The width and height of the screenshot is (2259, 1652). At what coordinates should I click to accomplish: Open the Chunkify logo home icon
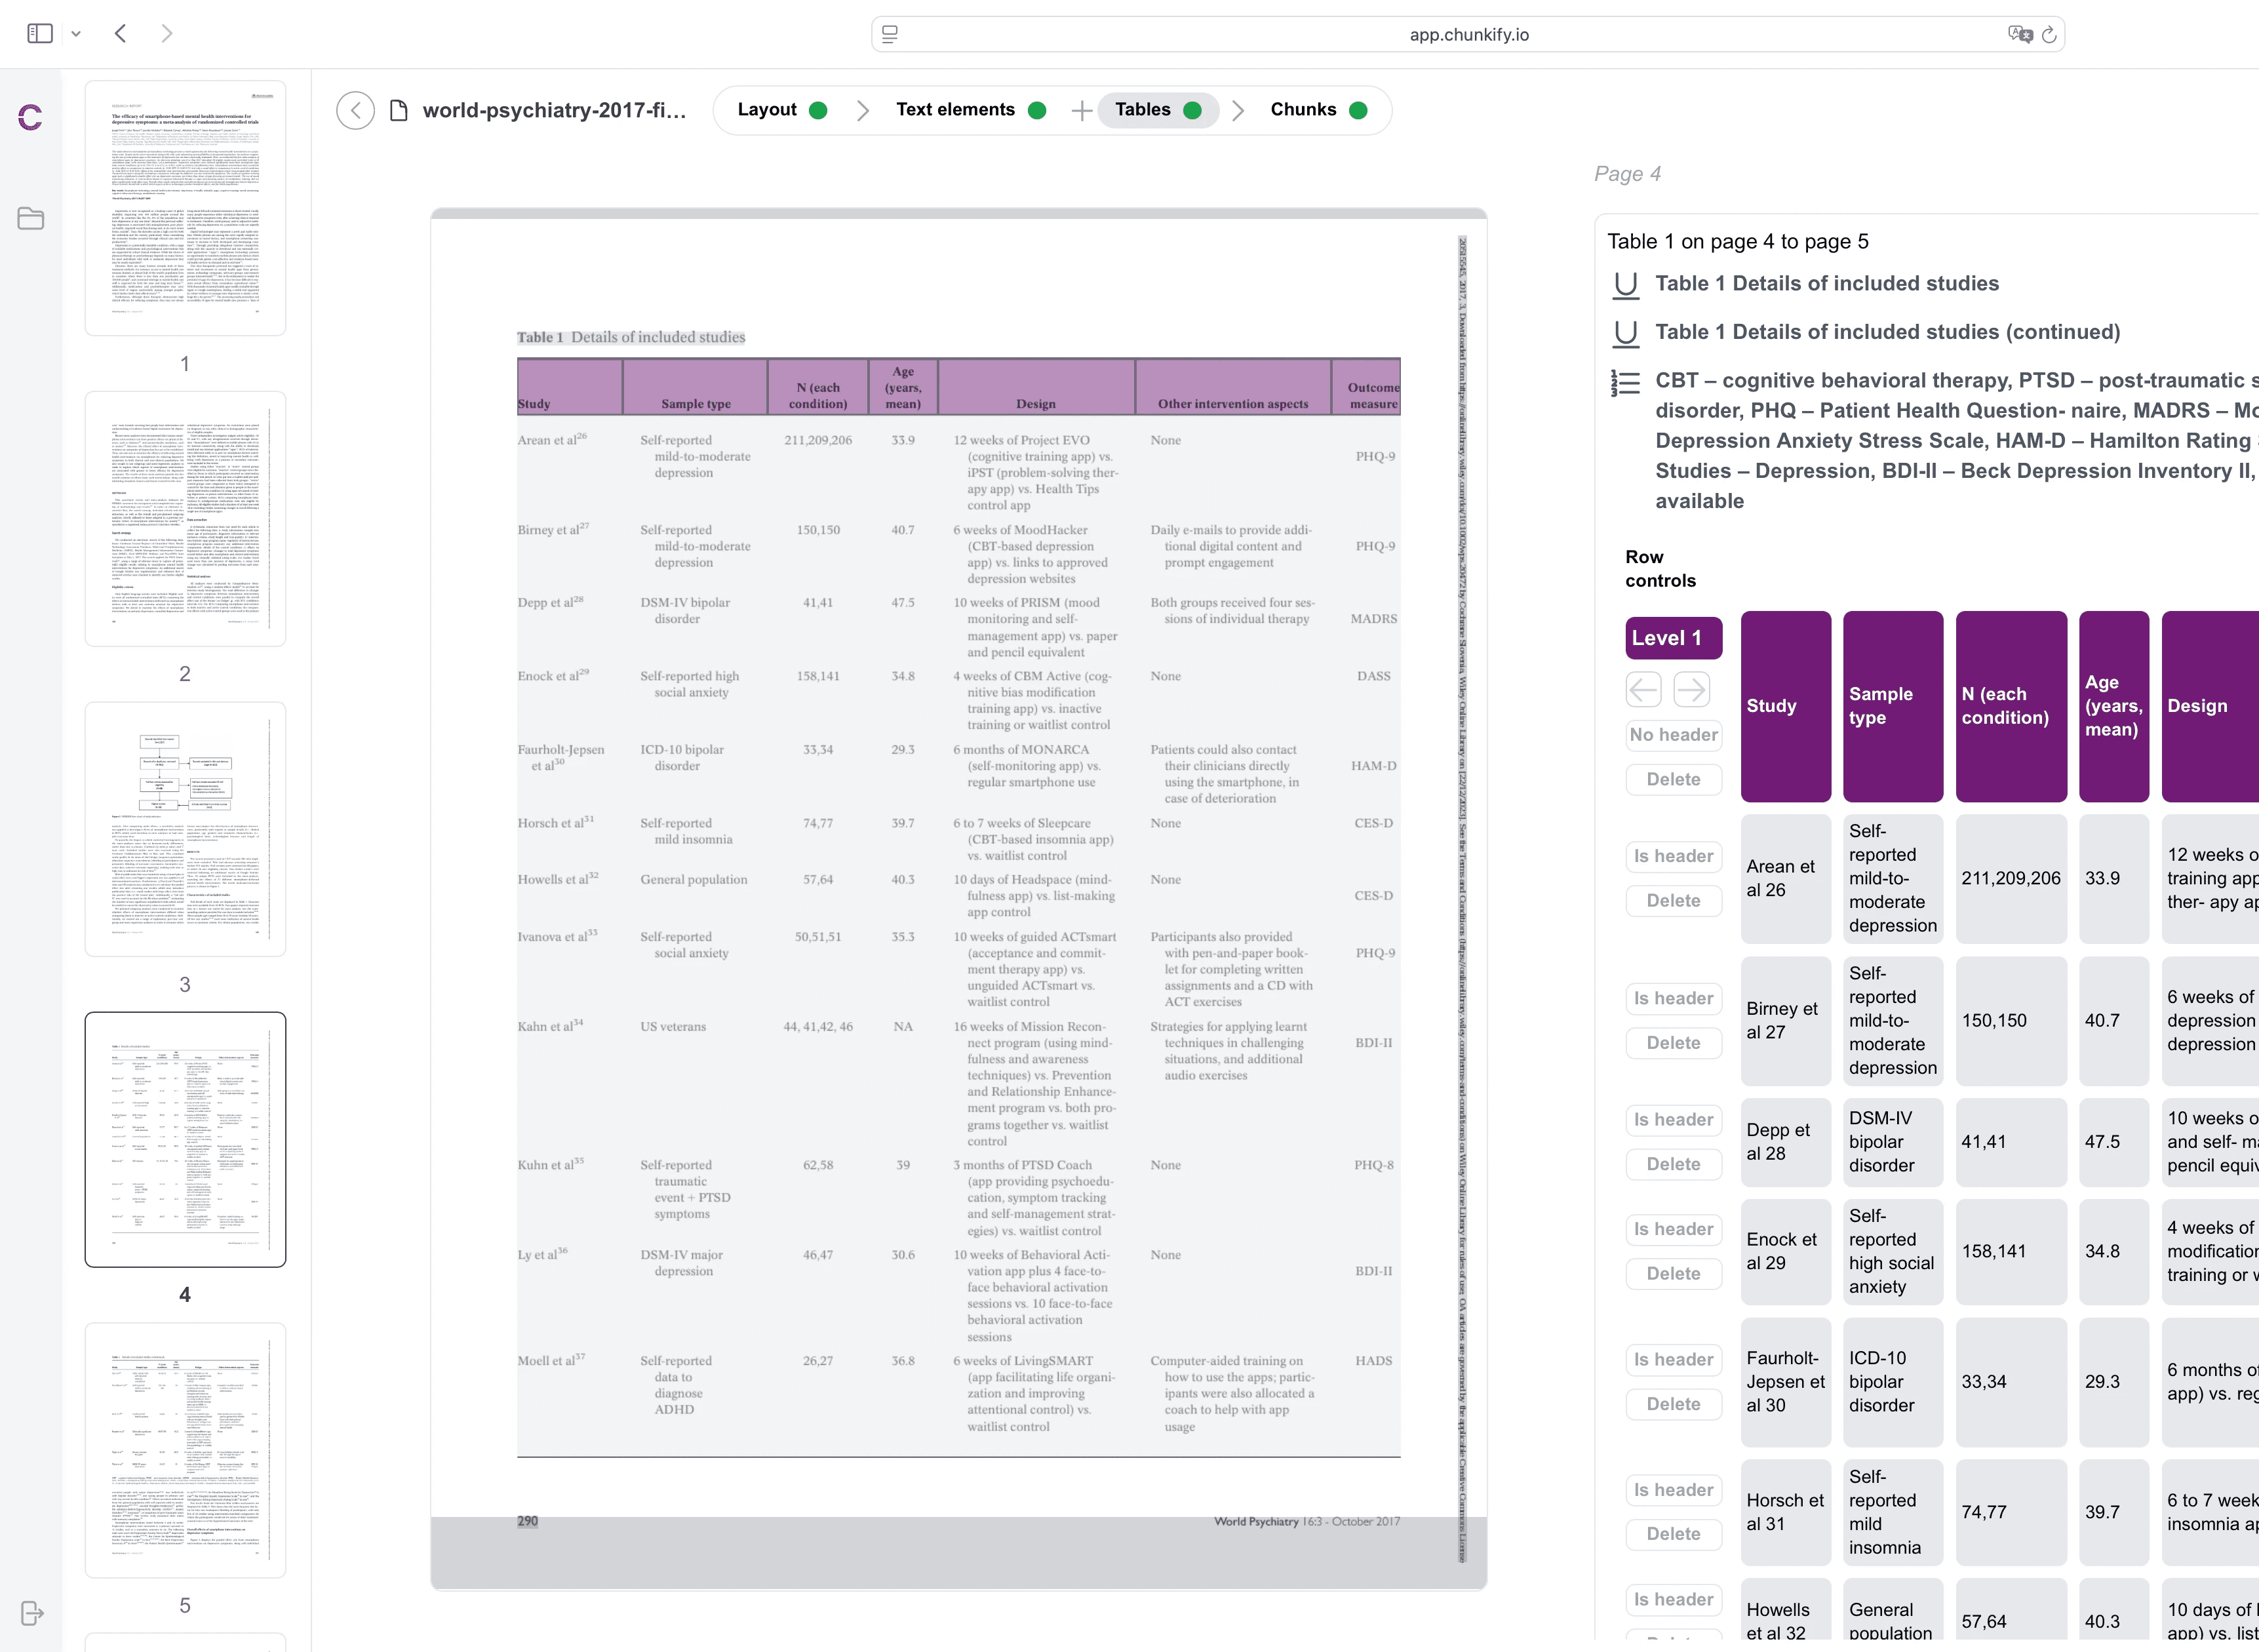pos(31,118)
